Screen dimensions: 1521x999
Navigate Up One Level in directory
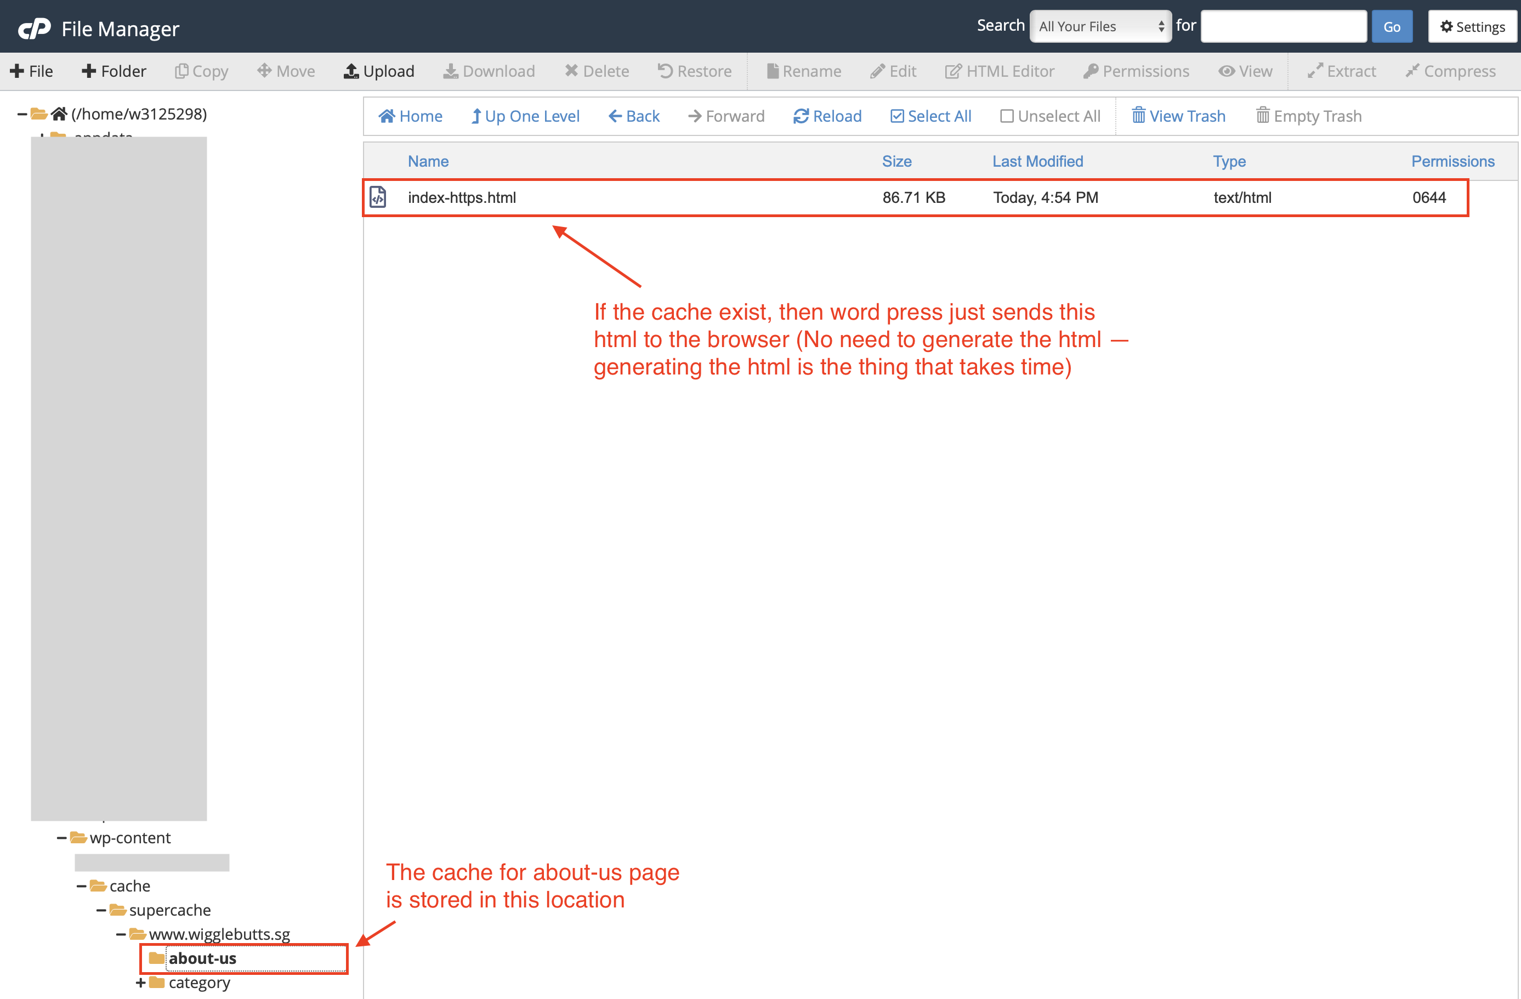tap(525, 115)
